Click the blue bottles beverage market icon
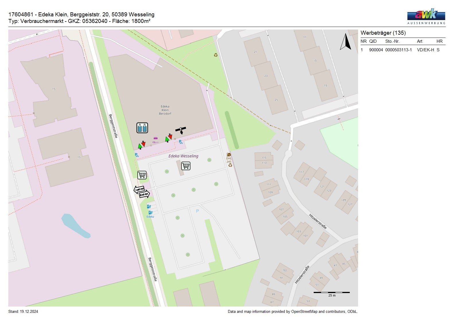 point(142,128)
